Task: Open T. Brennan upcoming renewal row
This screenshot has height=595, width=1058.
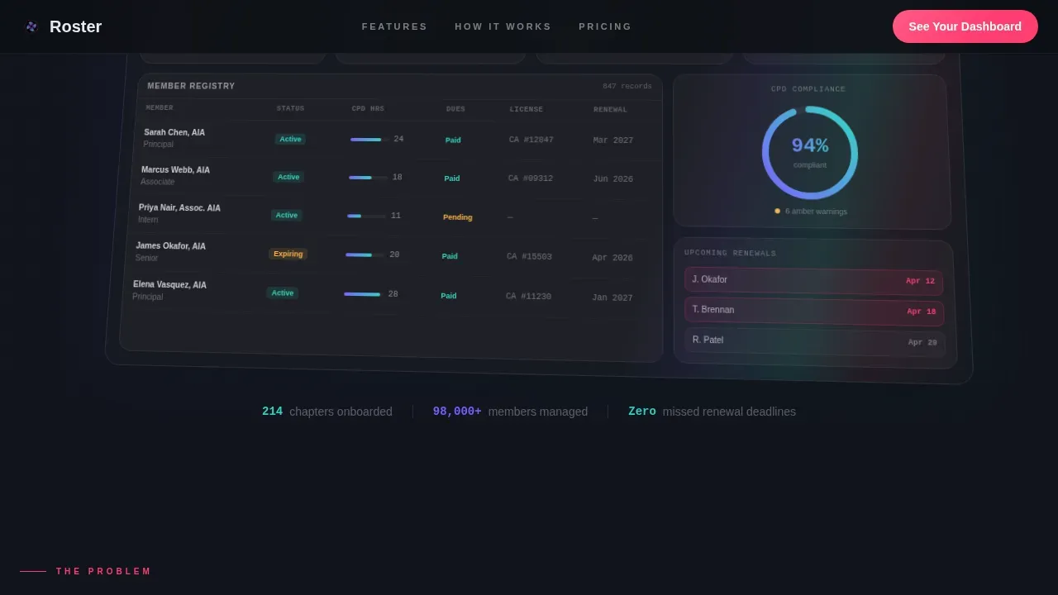Action: (x=814, y=312)
